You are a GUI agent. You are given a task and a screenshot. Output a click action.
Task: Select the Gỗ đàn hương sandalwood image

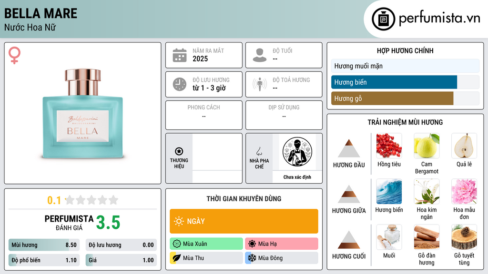427,237
